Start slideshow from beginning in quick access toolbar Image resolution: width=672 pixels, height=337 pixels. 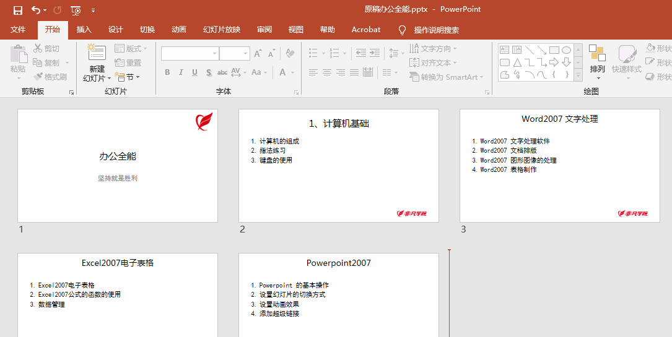pyautogui.click(x=76, y=11)
